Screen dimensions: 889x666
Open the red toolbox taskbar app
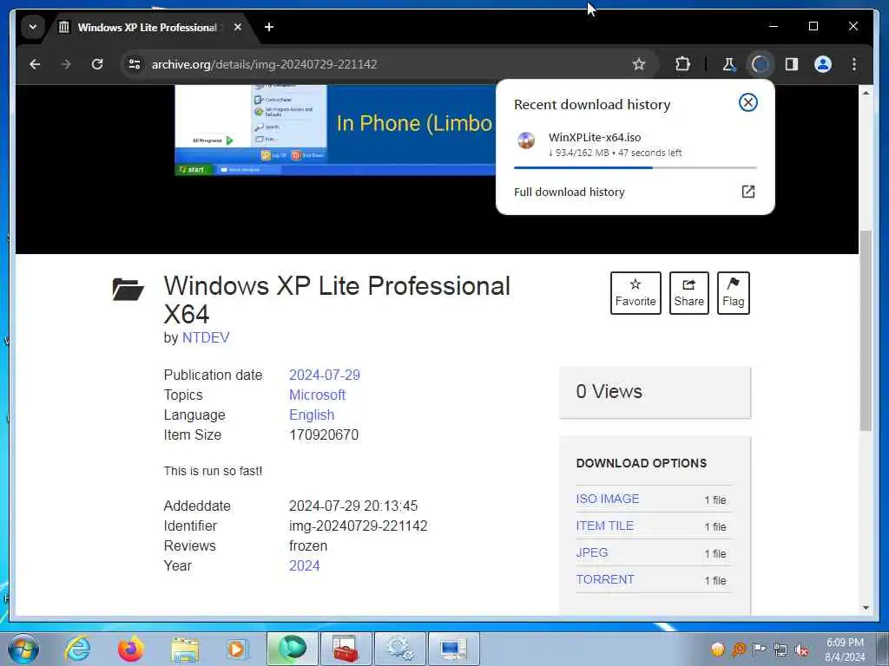click(346, 649)
